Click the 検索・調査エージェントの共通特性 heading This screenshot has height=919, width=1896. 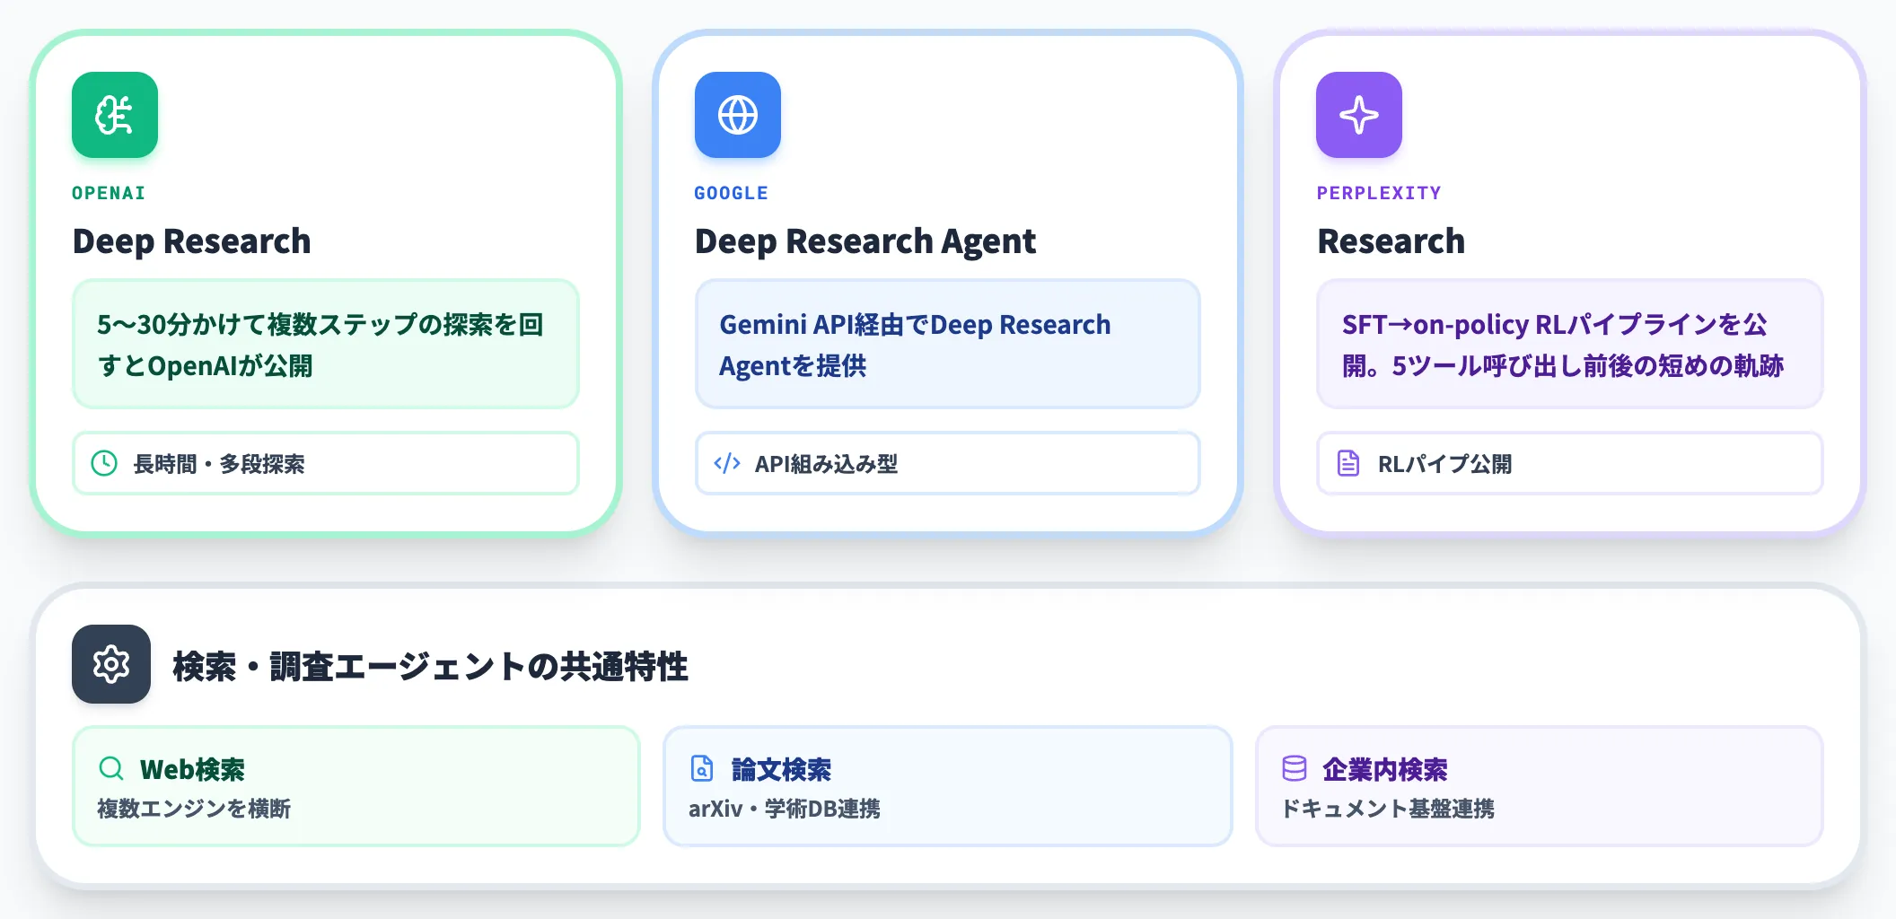coord(430,666)
